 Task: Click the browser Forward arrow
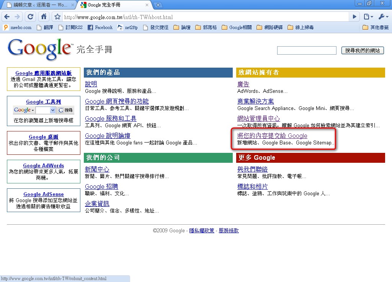pyautogui.click(x=17, y=17)
